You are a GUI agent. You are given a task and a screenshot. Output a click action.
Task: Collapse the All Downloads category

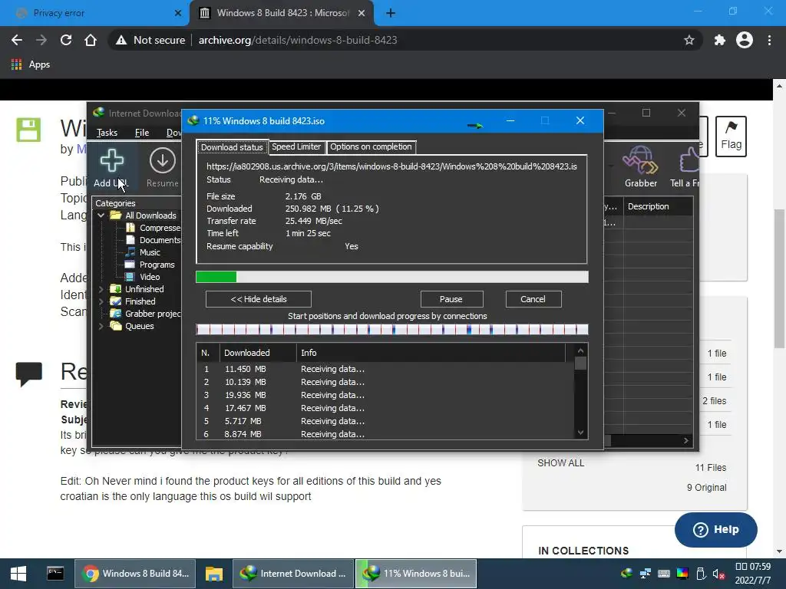(x=101, y=216)
